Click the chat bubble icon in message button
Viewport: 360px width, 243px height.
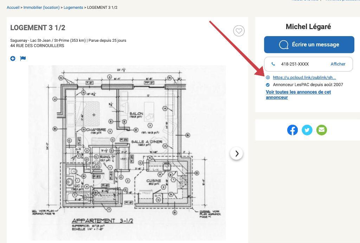coord(284,45)
